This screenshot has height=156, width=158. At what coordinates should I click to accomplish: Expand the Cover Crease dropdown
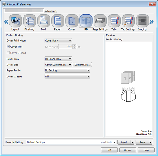tap(67, 76)
